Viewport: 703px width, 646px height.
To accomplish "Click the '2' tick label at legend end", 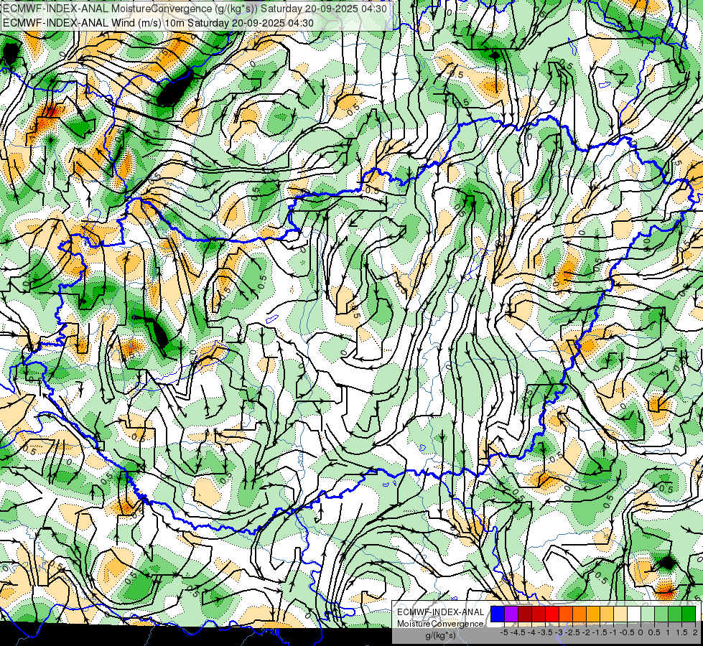I will pyautogui.click(x=695, y=632).
